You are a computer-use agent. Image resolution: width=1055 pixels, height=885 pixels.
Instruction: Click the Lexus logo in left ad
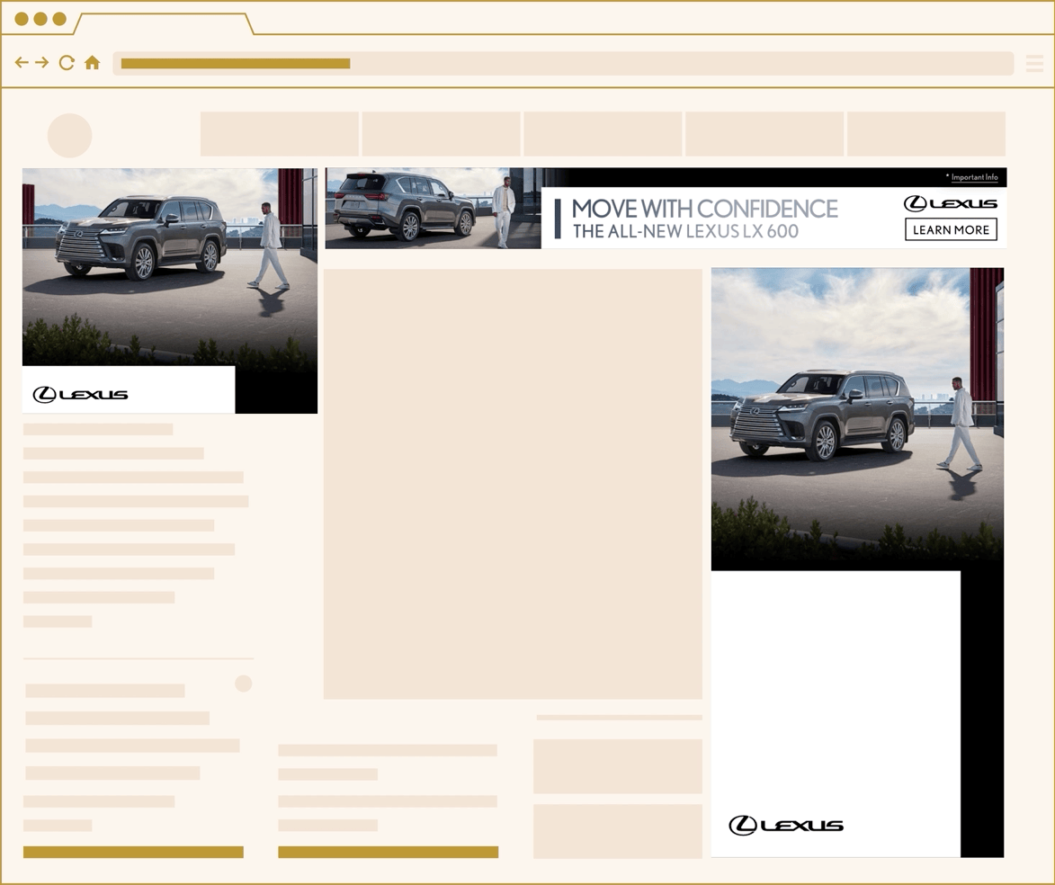80,394
